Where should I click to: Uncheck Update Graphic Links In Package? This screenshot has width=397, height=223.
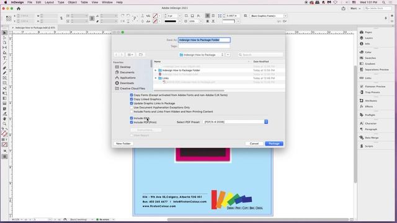[x=132, y=103]
